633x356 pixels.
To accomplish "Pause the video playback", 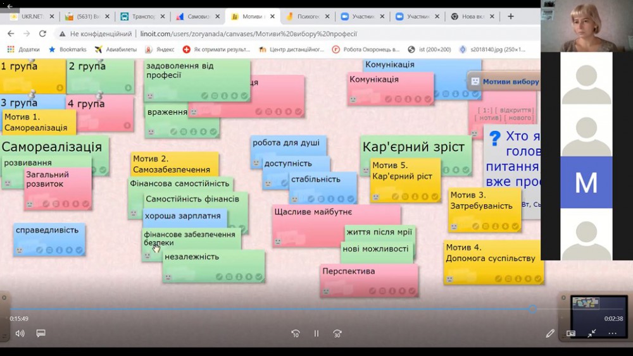I will tap(316, 333).
